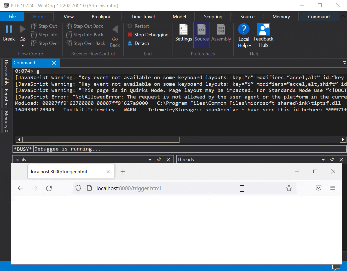Switch to the Source ribbon tab
Screen dimensions: 347x271
[247, 17]
